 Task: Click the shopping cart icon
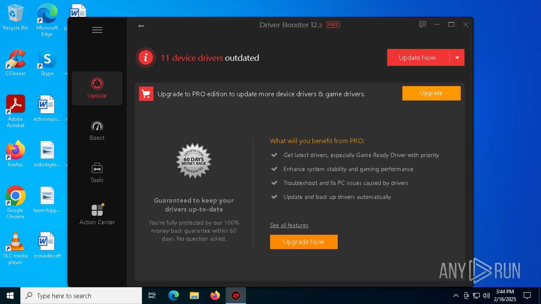(146, 94)
